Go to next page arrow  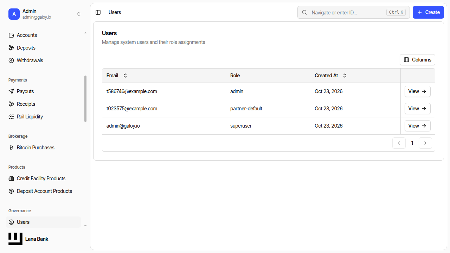[x=425, y=143]
